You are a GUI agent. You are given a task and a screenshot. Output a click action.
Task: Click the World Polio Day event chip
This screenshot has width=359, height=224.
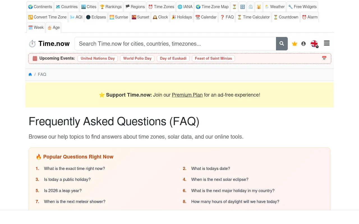pyautogui.click(x=137, y=58)
